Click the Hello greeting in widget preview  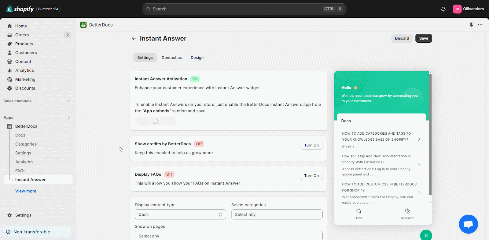pos(349,88)
